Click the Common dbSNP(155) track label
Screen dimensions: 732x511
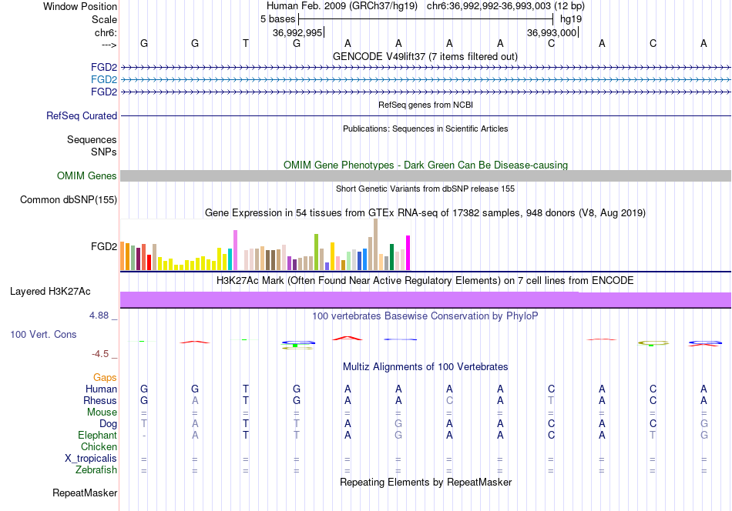click(68, 199)
